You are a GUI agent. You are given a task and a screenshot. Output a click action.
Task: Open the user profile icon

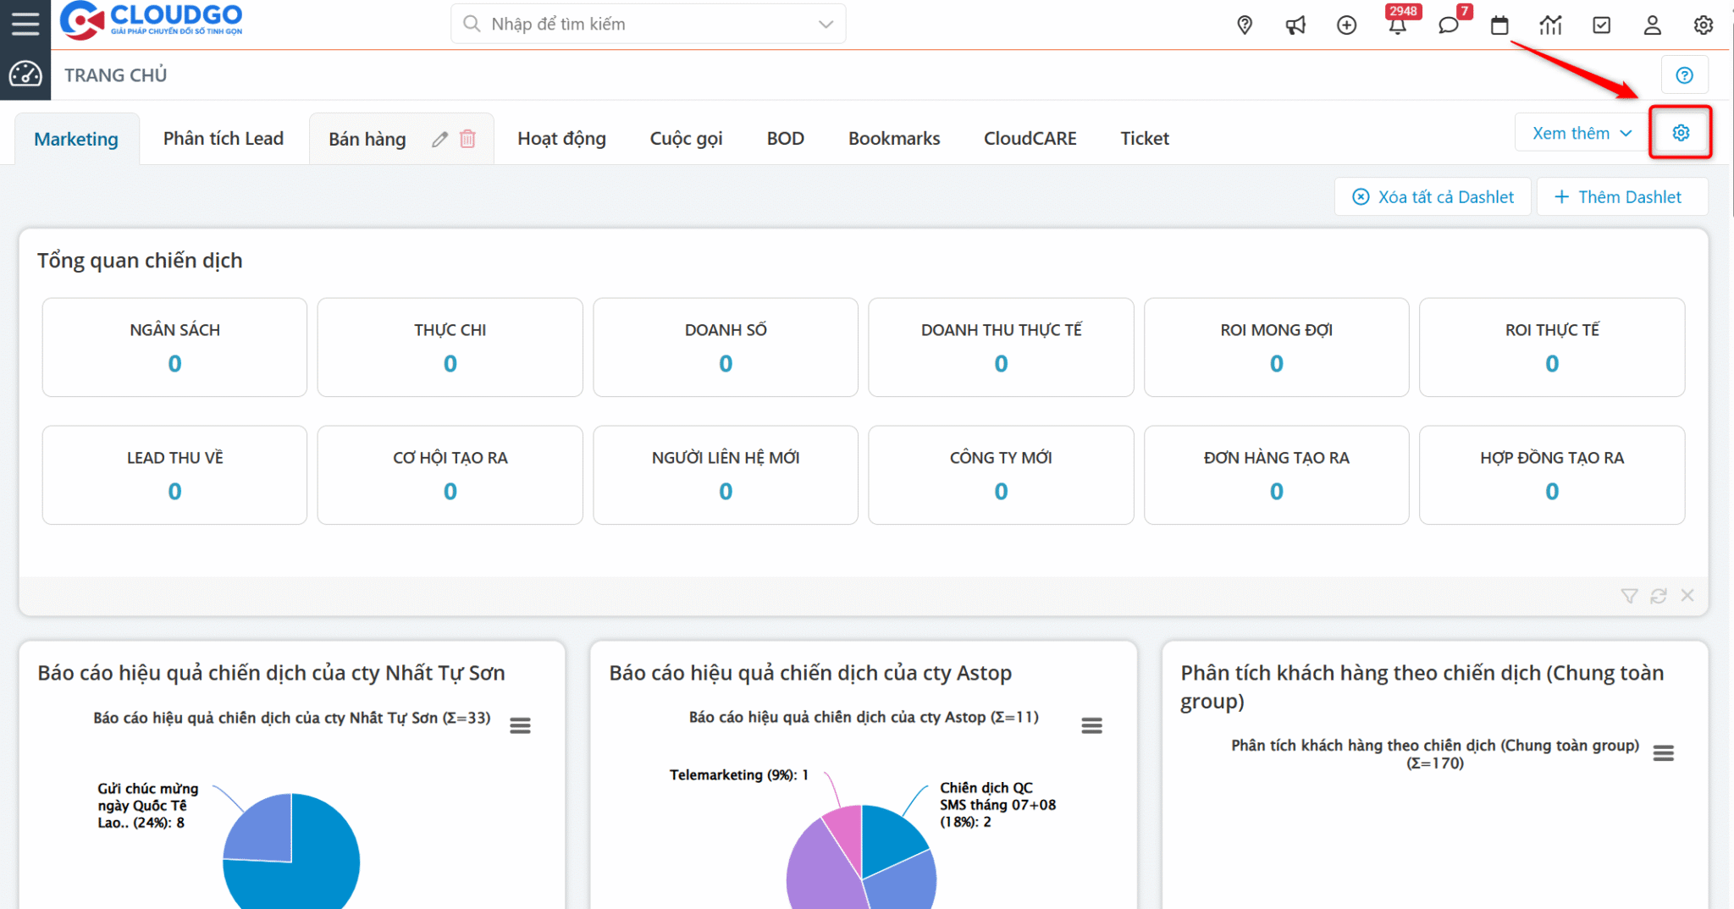coord(1652,25)
